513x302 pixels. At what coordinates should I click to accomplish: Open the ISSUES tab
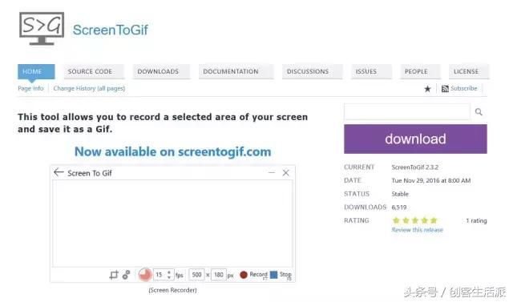[371, 71]
